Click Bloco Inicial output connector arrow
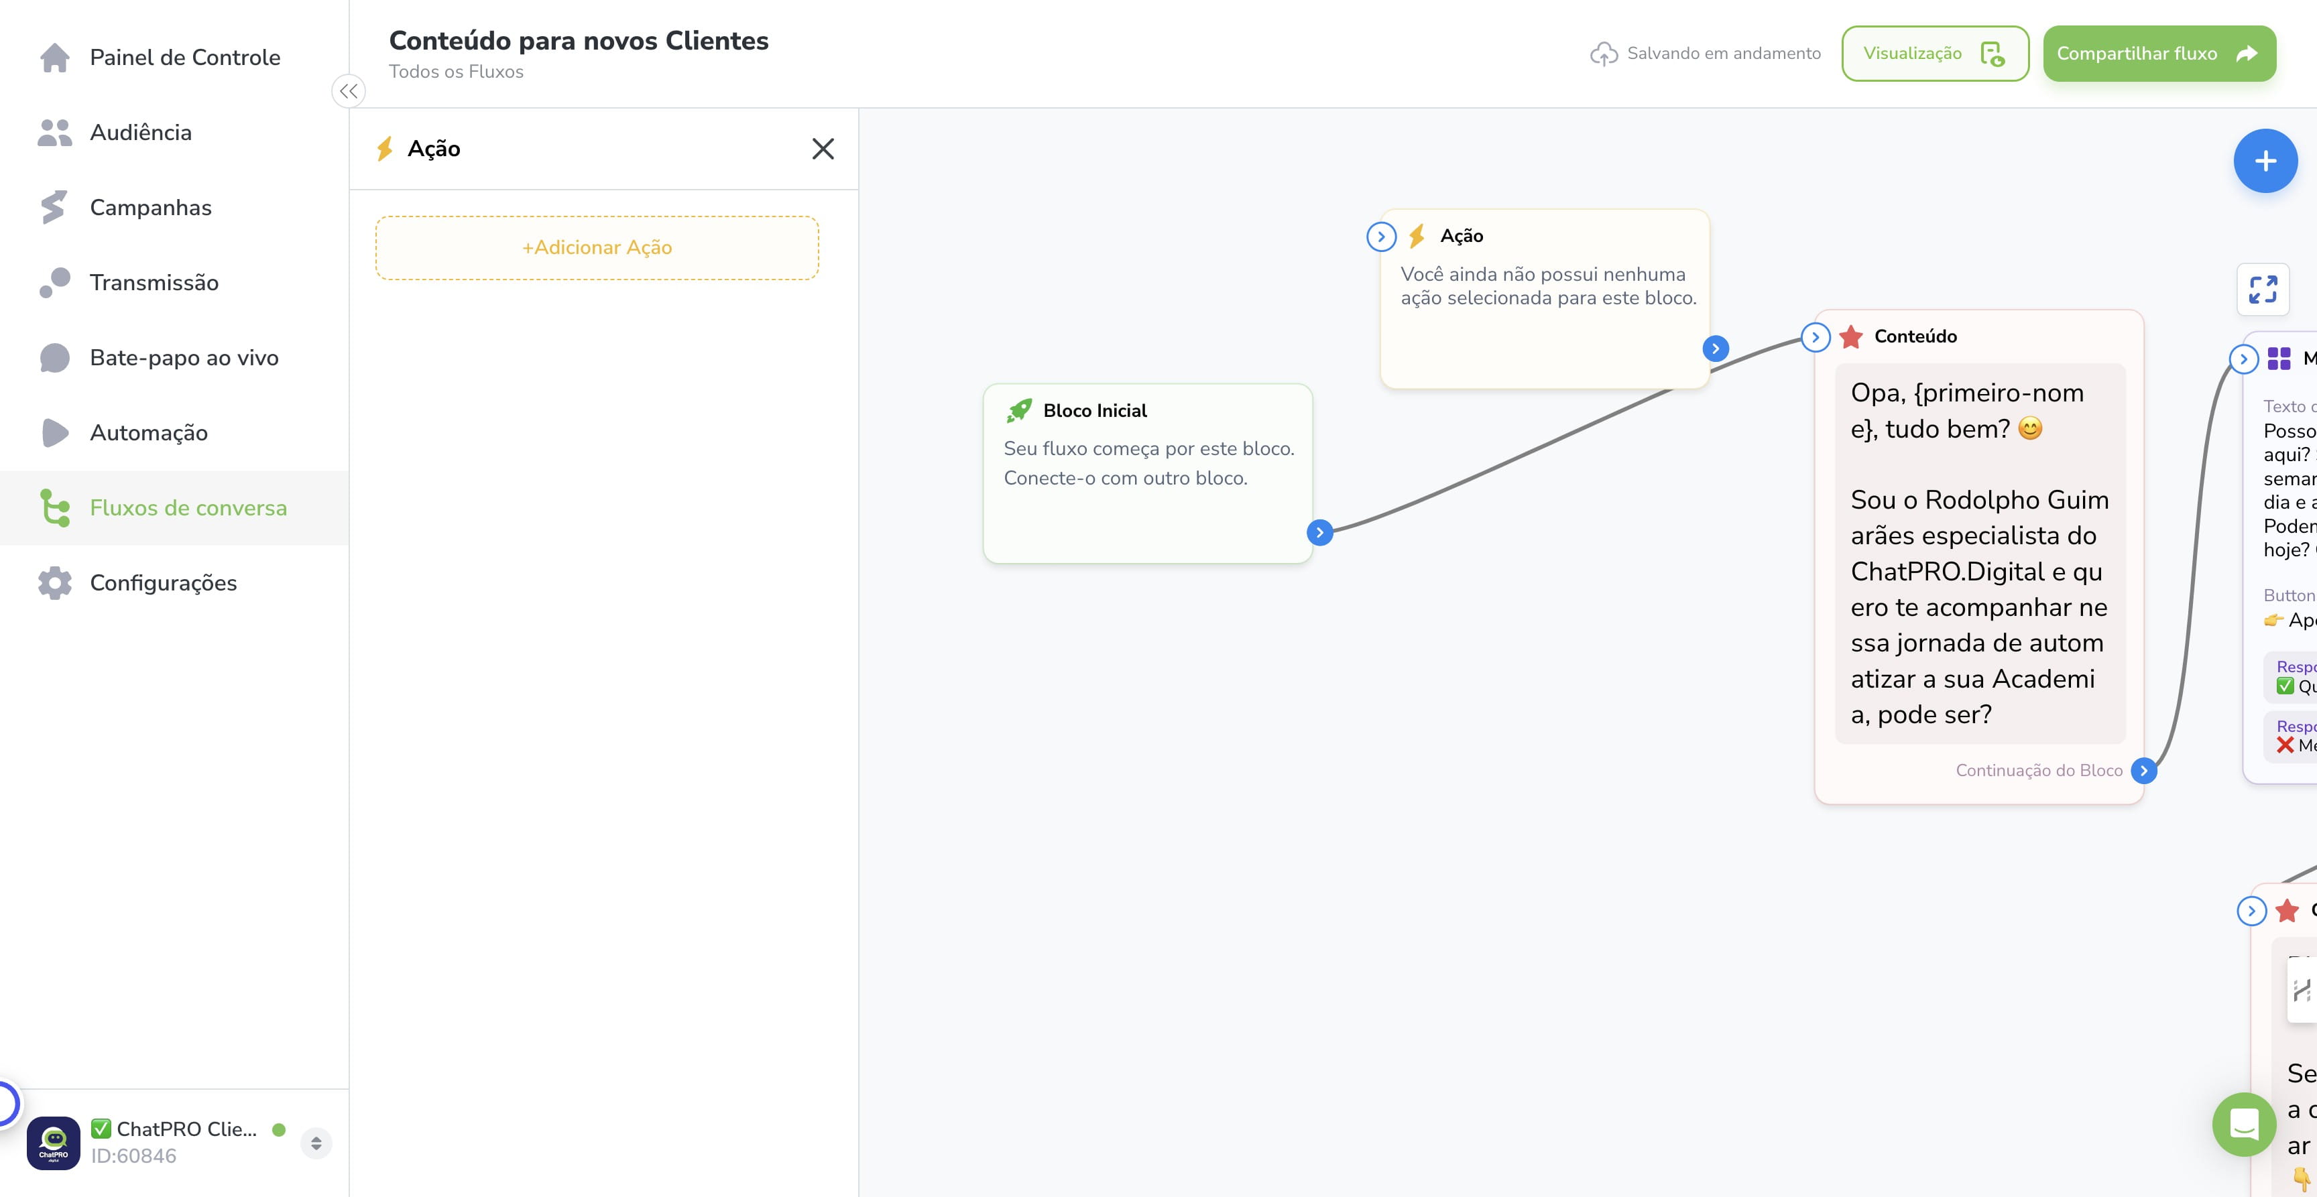 point(1319,532)
